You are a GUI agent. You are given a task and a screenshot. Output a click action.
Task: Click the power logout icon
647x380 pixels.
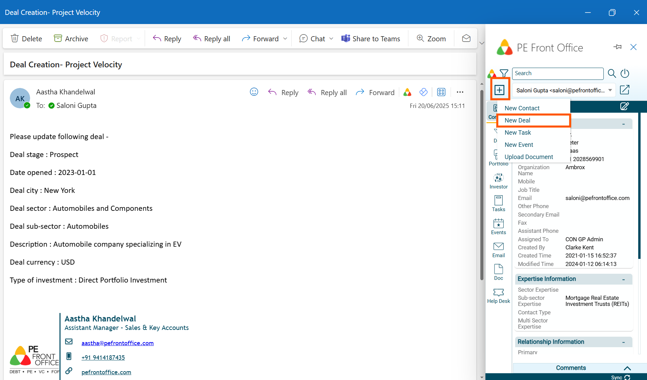pos(625,73)
